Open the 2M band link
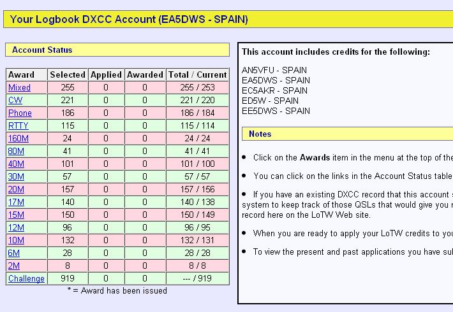The height and width of the screenshot is (312, 453). (14, 266)
